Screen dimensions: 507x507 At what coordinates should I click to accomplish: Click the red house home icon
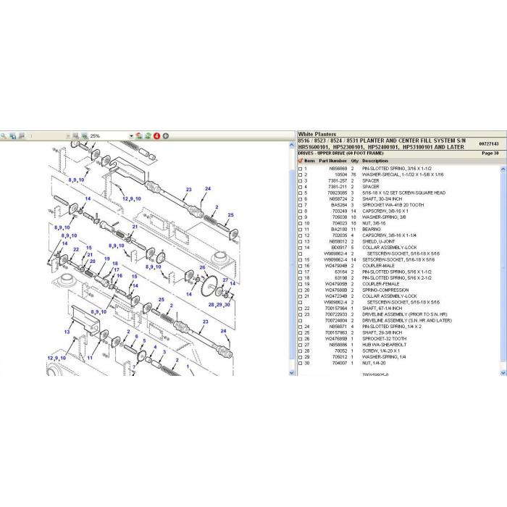tap(139, 136)
